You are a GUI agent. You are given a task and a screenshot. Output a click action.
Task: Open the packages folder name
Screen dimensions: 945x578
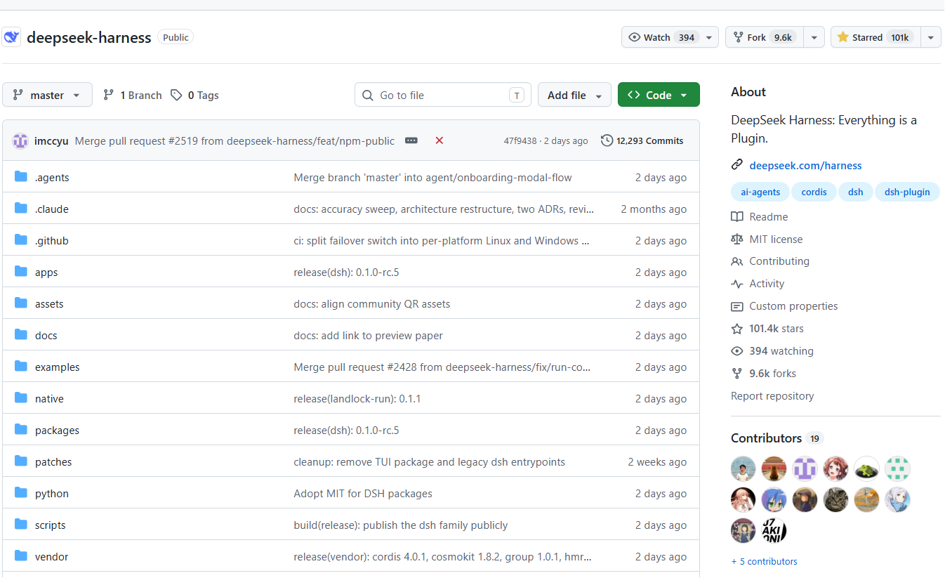click(x=57, y=431)
